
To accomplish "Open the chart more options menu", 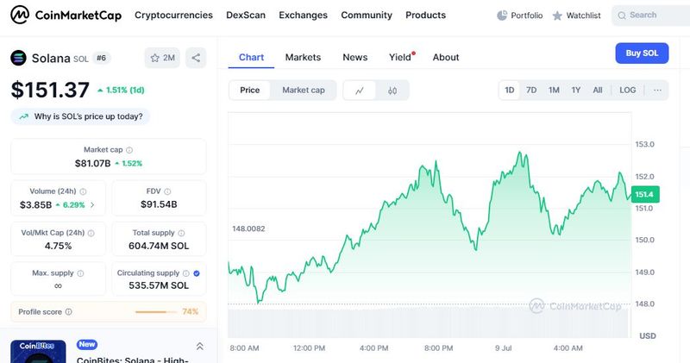I will point(657,91).
